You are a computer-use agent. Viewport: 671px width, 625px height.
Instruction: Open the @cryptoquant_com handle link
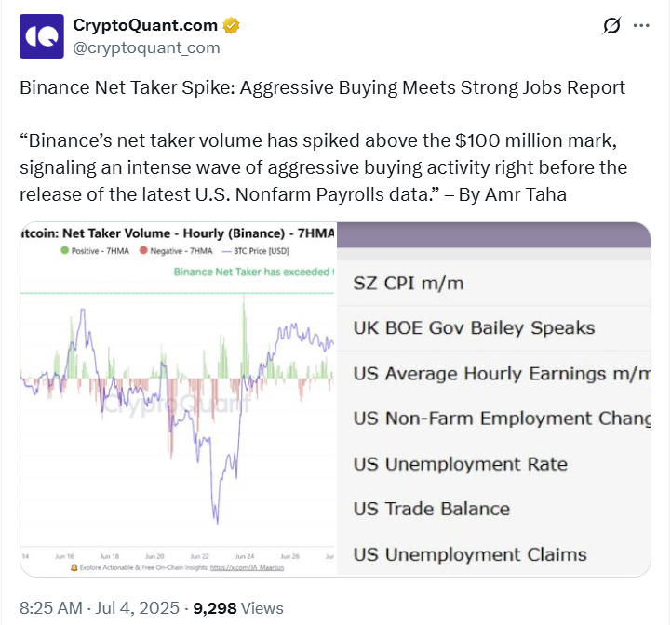pos(146,47)
